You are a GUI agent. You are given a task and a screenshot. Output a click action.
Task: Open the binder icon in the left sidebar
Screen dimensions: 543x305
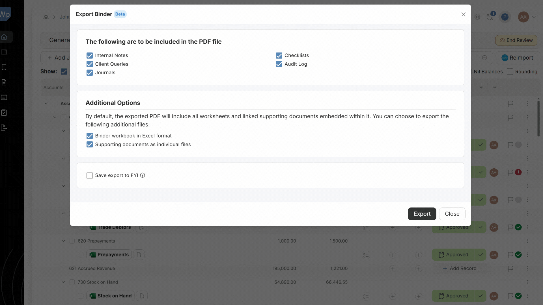tap(4, 52)
